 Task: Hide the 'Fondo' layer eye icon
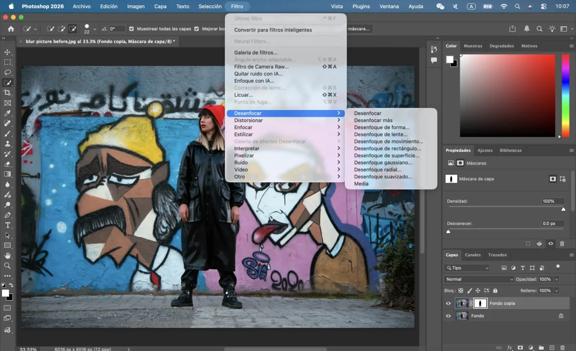click(448, 316)
